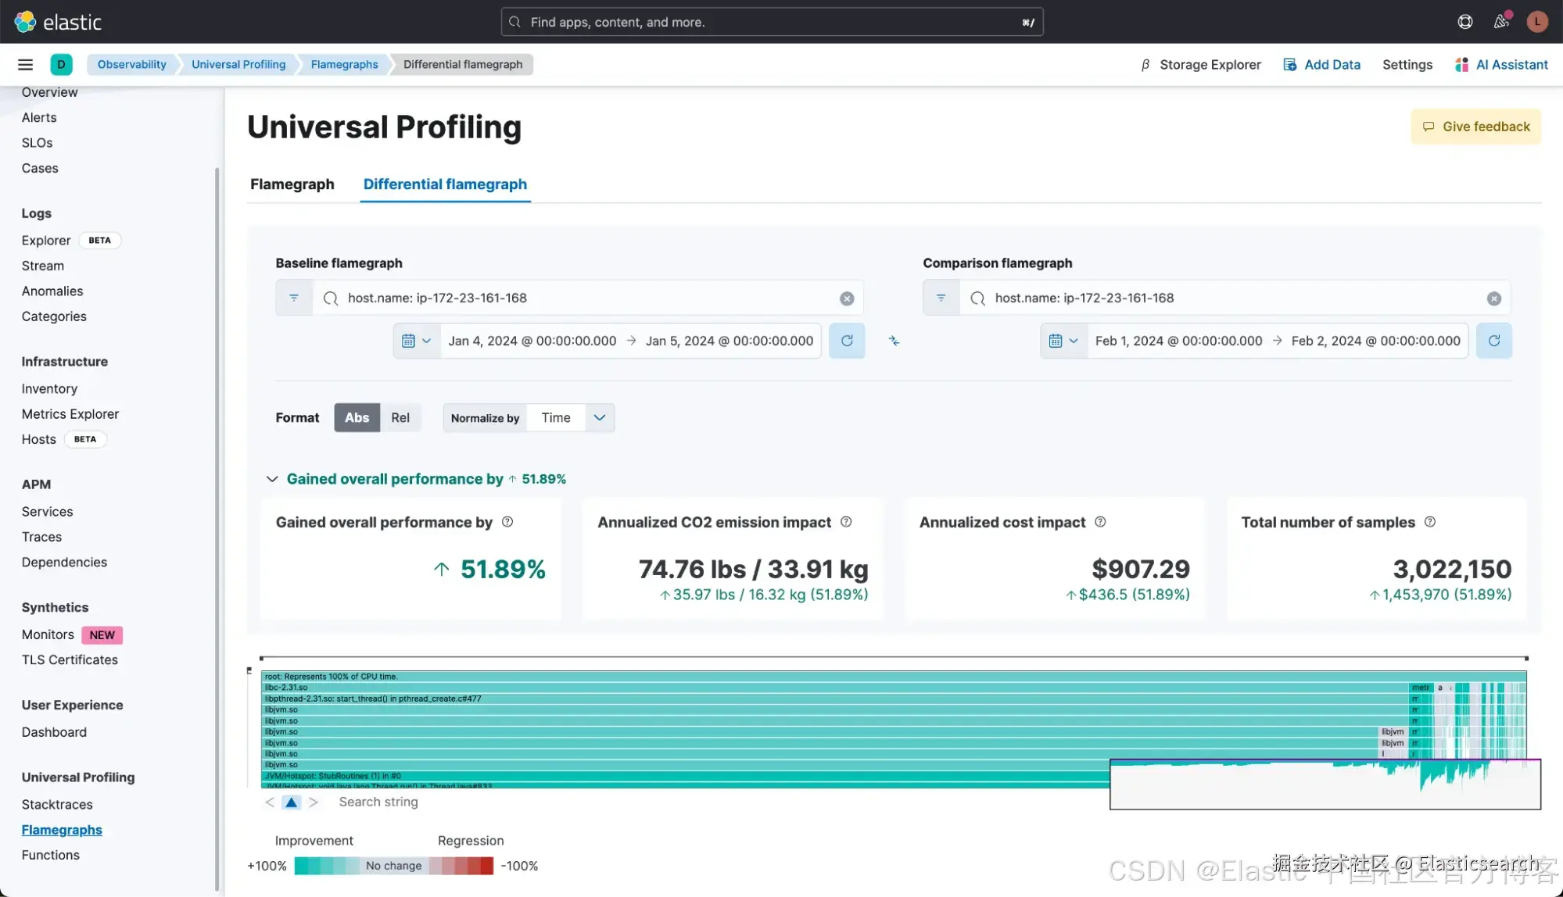Open the hamburger navigation menu
Screen dimensions: 1563x897
[25, 65]
